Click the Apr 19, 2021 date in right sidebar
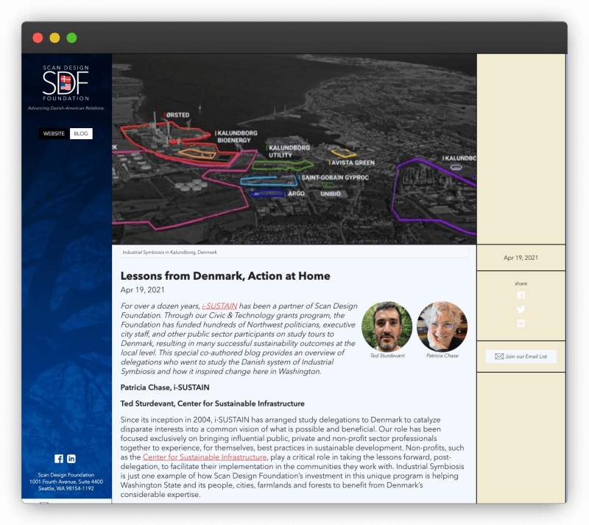This screenshot has width=589, height=525. 521,258
